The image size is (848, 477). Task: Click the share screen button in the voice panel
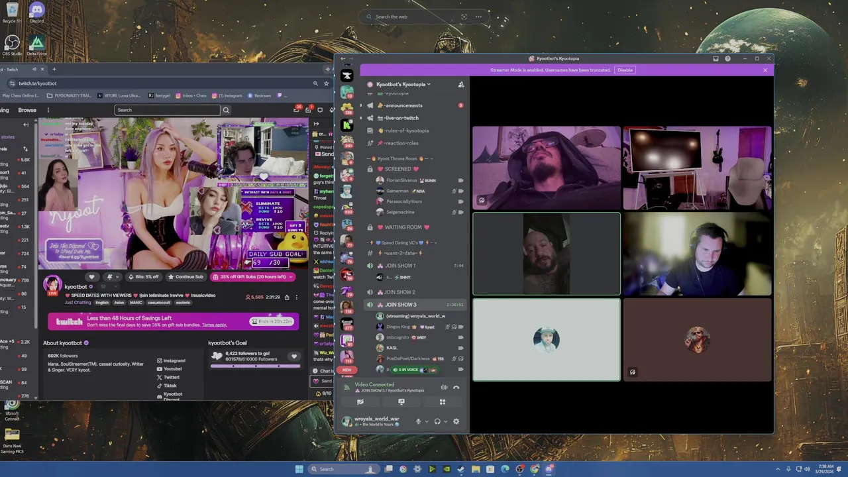click(x=401, y=402)
